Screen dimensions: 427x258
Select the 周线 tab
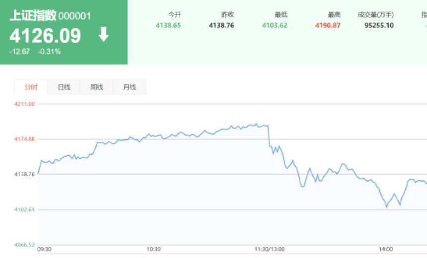point(97,87)
